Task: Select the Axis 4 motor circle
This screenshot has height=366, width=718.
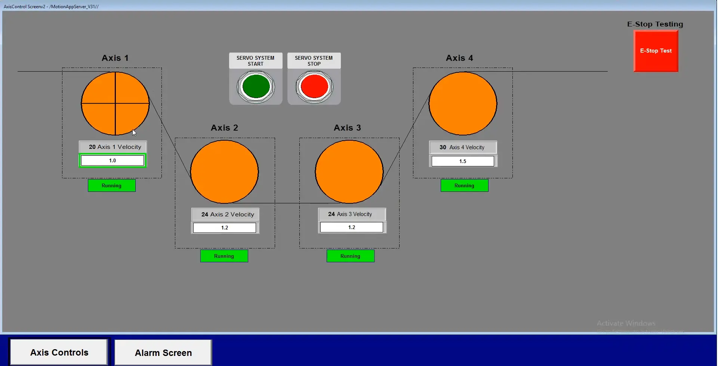Action: pos(463,103)
